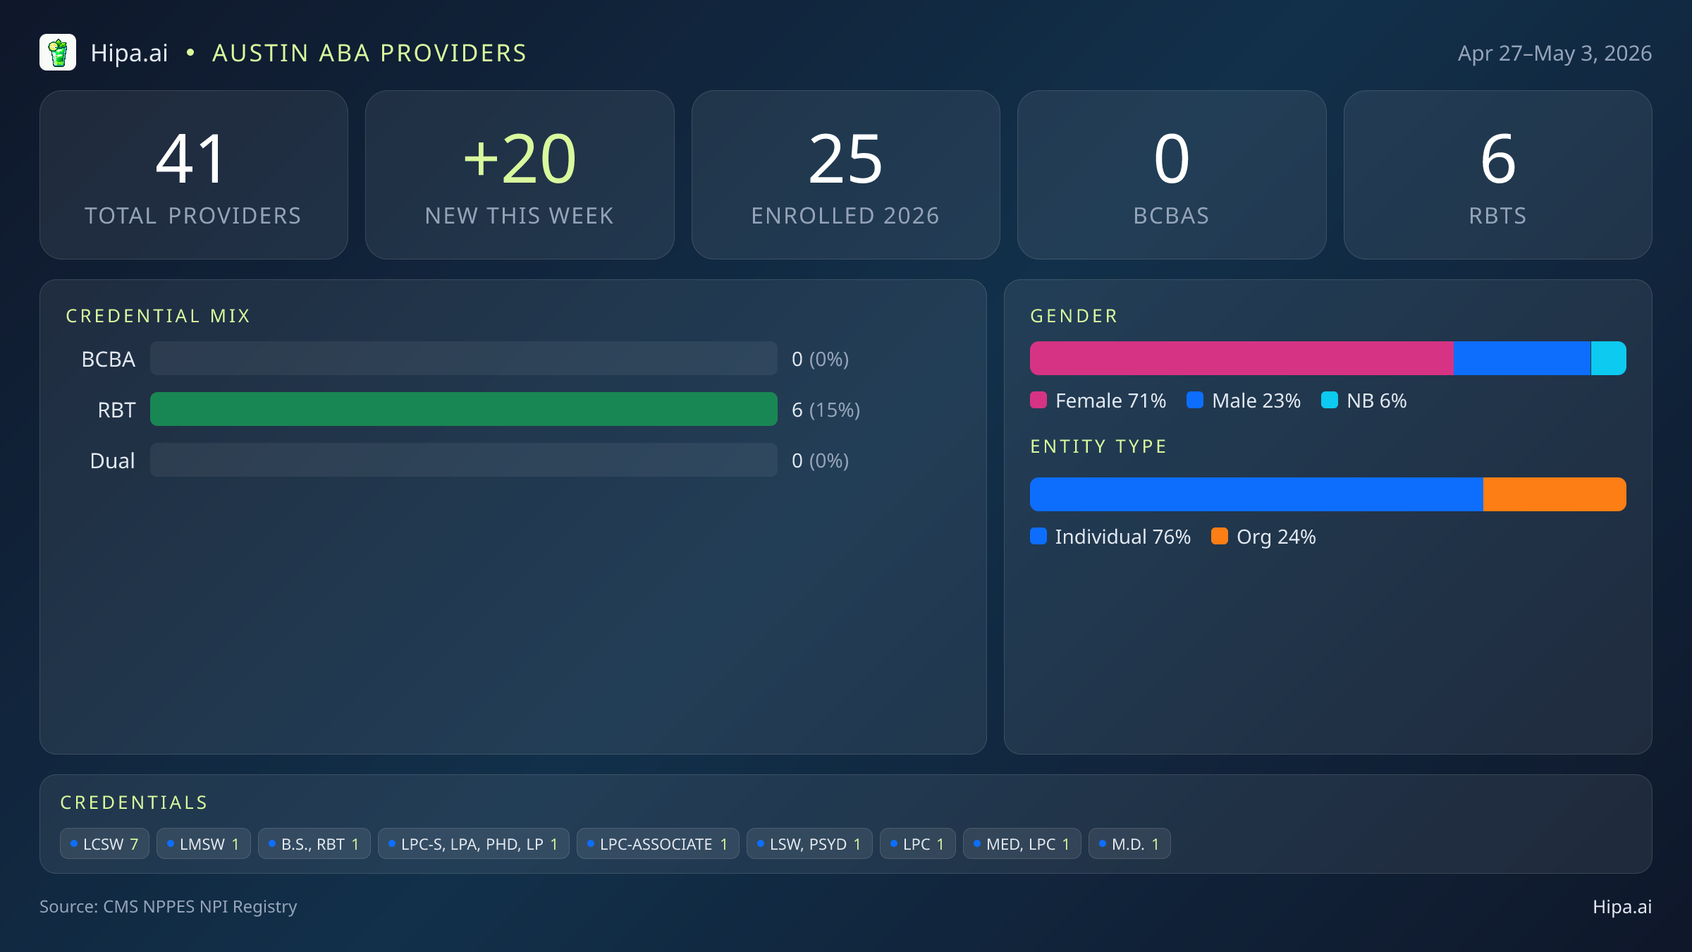The image size is (1692, 952).
Task: Click the GENDER heading
Action: (x=1074, y=316)
